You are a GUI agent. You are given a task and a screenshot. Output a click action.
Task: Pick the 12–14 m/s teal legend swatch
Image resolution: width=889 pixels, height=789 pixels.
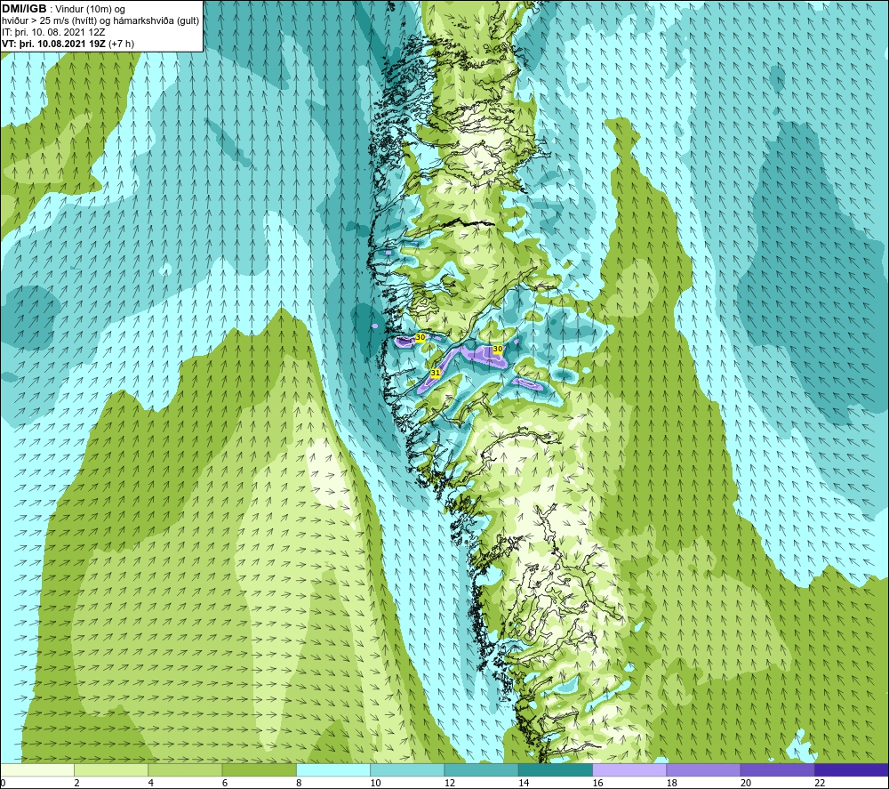point(481,769)
